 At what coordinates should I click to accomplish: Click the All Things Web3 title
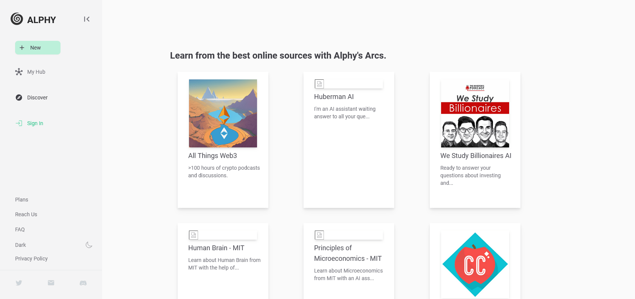(212, 156)
